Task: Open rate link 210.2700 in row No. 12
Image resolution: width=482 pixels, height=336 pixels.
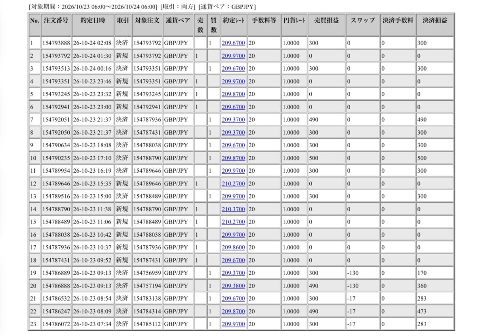Action: [233, 184]
